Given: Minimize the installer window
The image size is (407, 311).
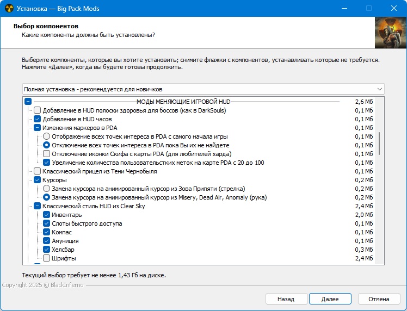Looking at the screenshot, I should (x=344, y=9).
